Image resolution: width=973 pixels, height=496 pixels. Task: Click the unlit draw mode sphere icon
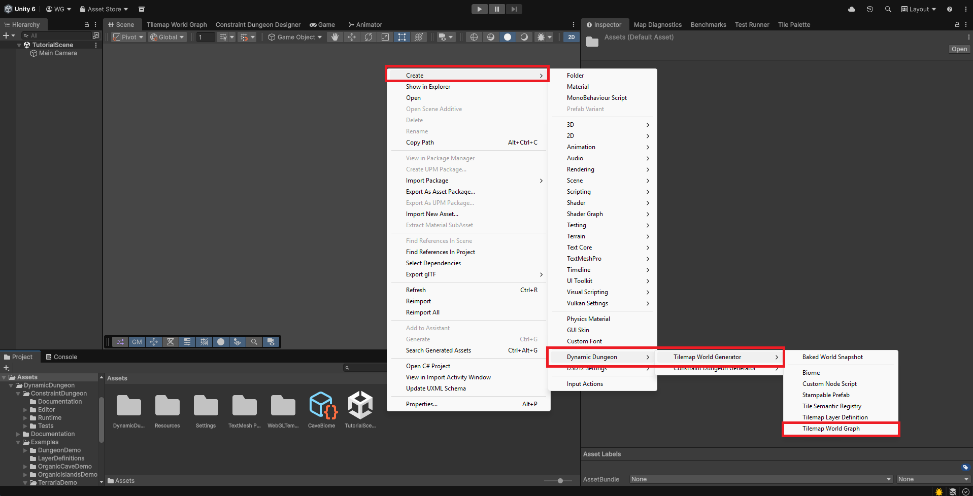(x=524, y=37)
